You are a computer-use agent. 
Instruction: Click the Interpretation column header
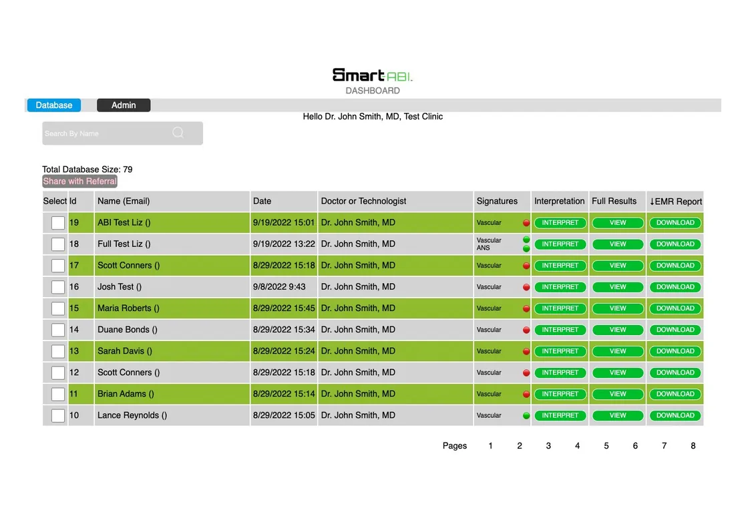click(559, 201)
